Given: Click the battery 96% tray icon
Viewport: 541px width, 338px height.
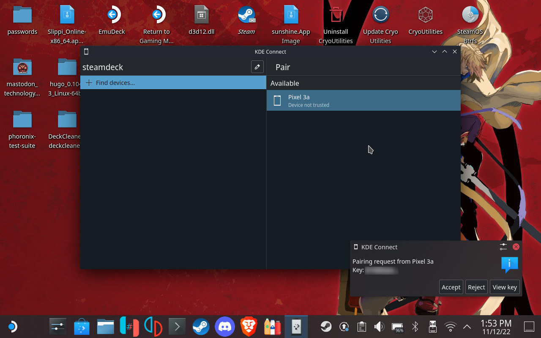Looking at the screenshot, I should click(x=397, y=327).
